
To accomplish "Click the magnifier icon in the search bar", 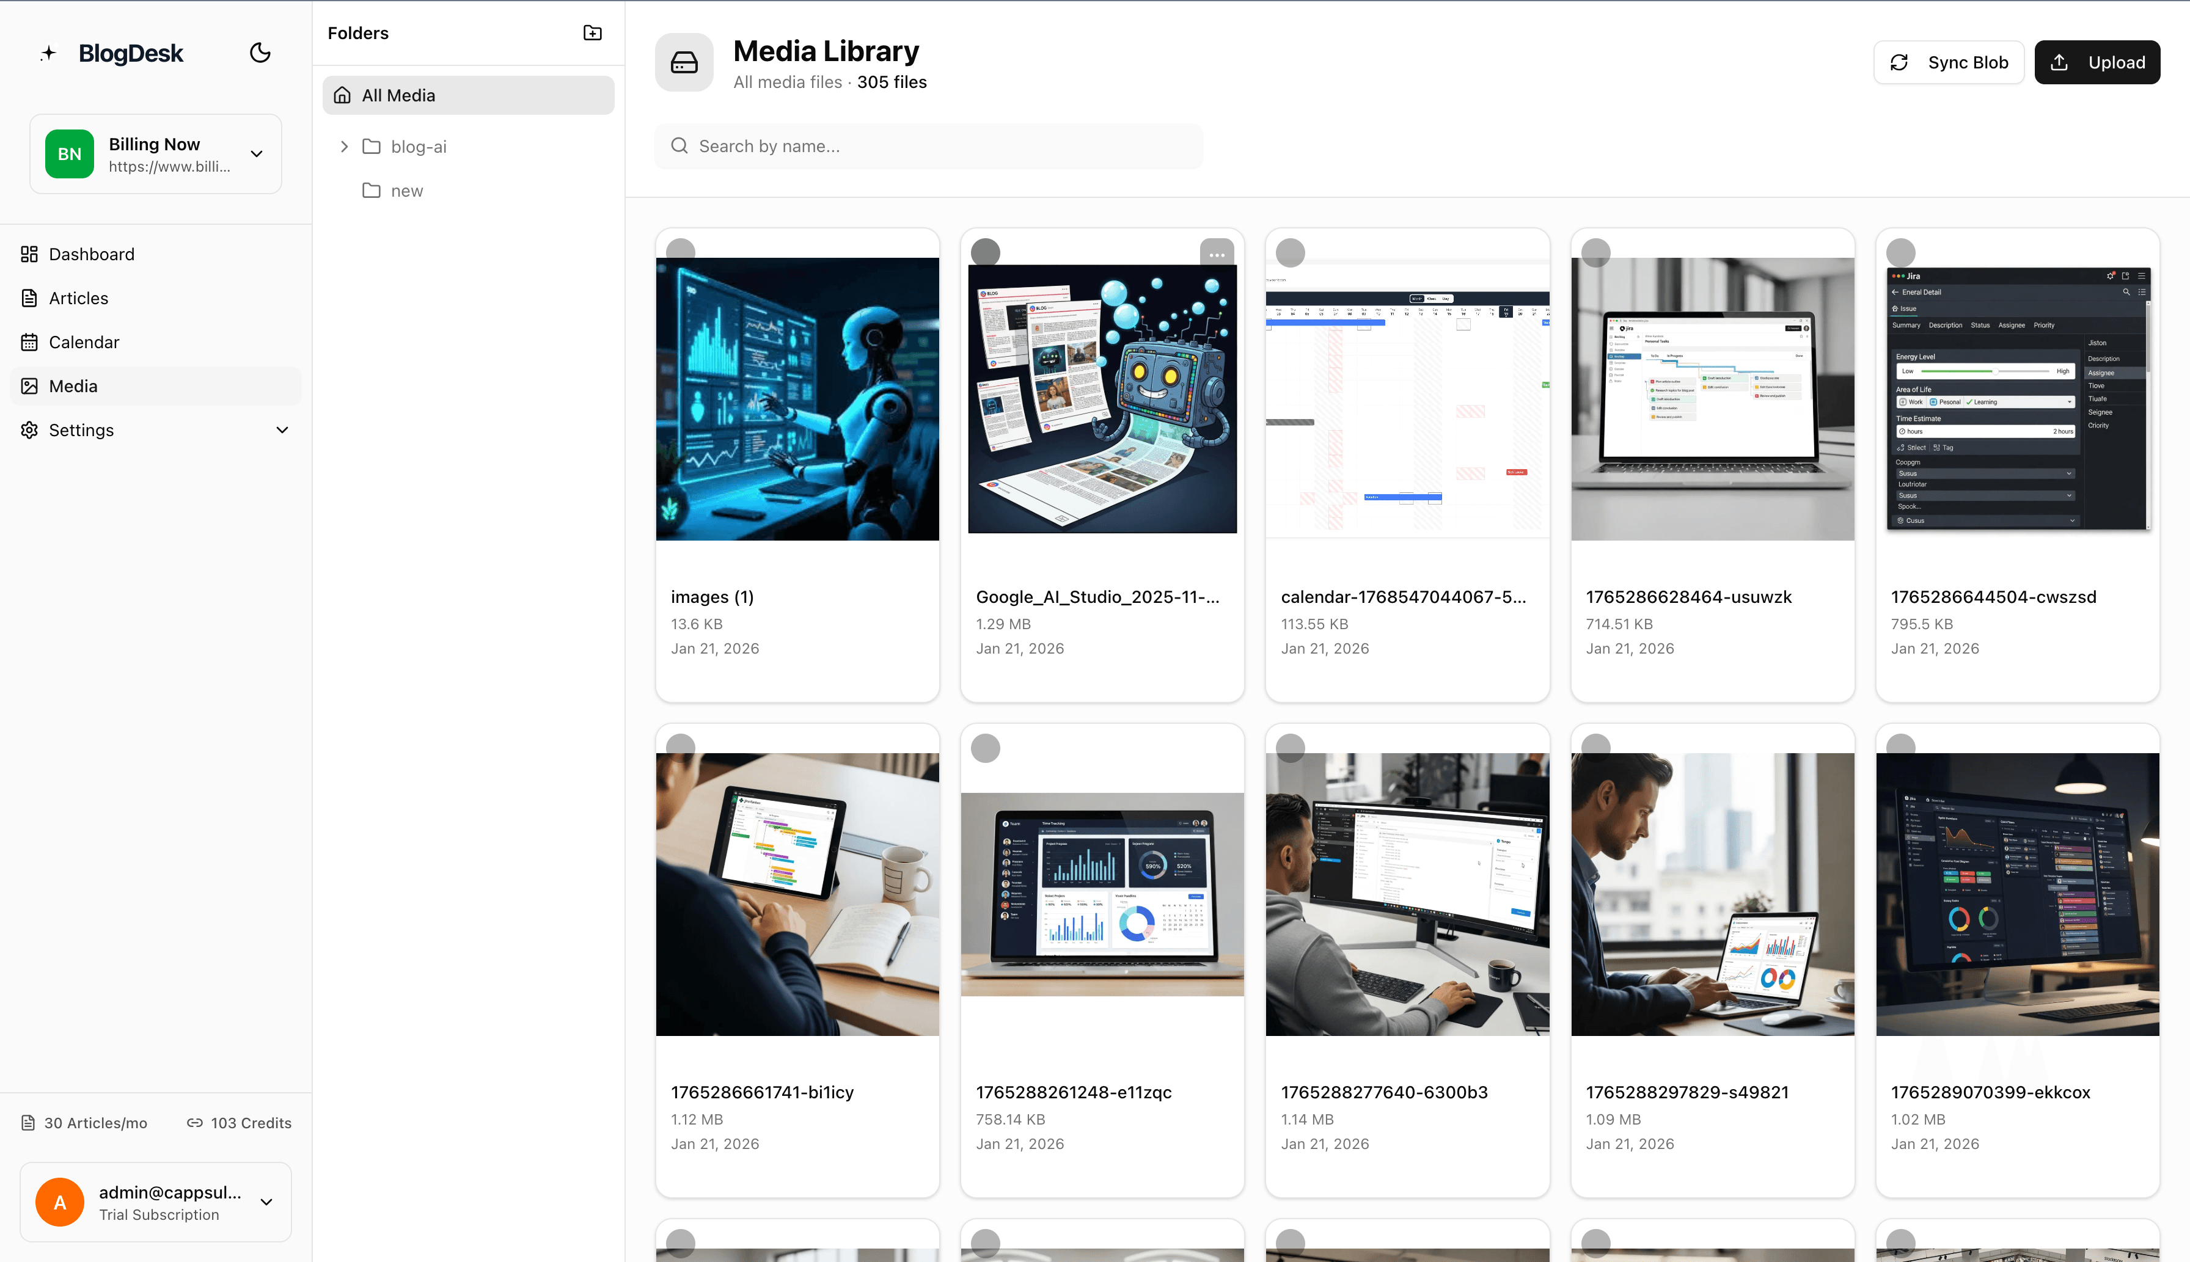I will 679,145.
